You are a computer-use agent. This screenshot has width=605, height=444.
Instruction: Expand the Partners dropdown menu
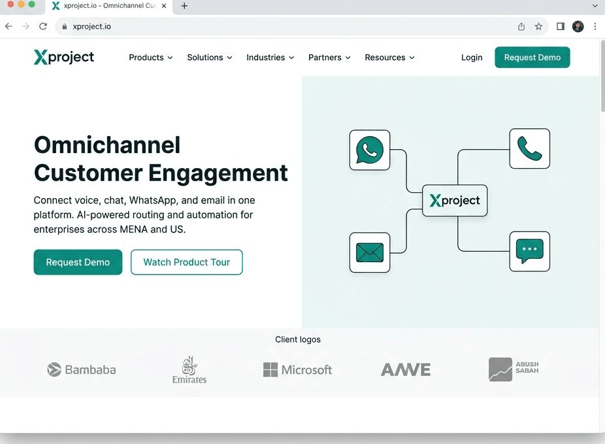[329, 58]
